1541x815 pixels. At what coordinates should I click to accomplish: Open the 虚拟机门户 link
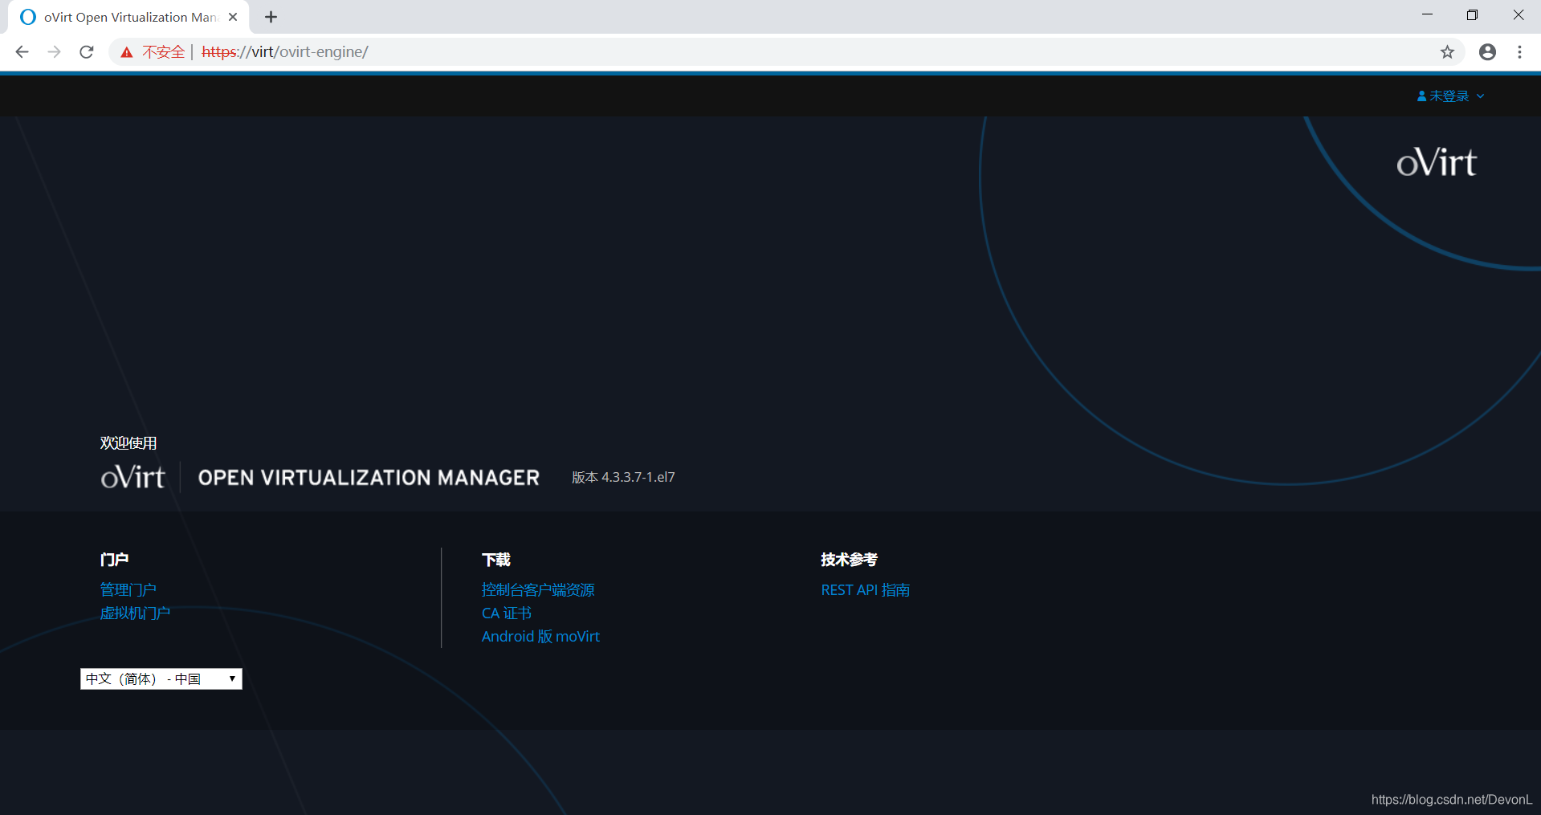(135, 613)
